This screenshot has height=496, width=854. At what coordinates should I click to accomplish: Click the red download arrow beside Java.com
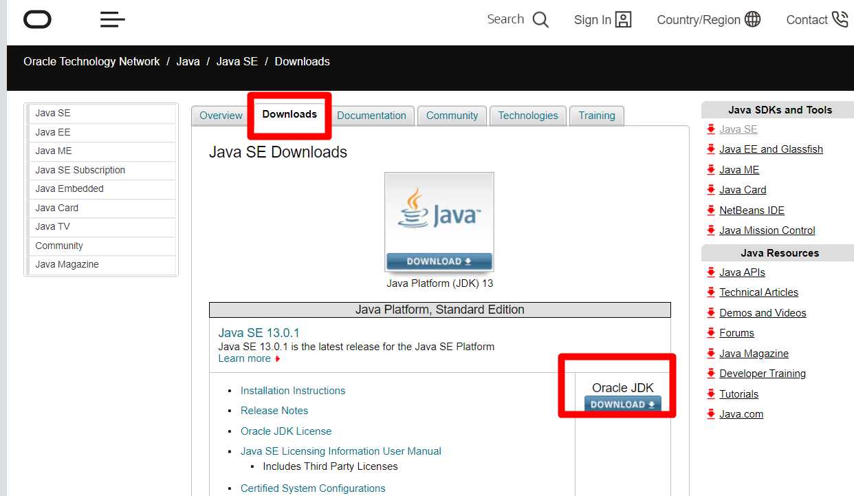point(711,414)
